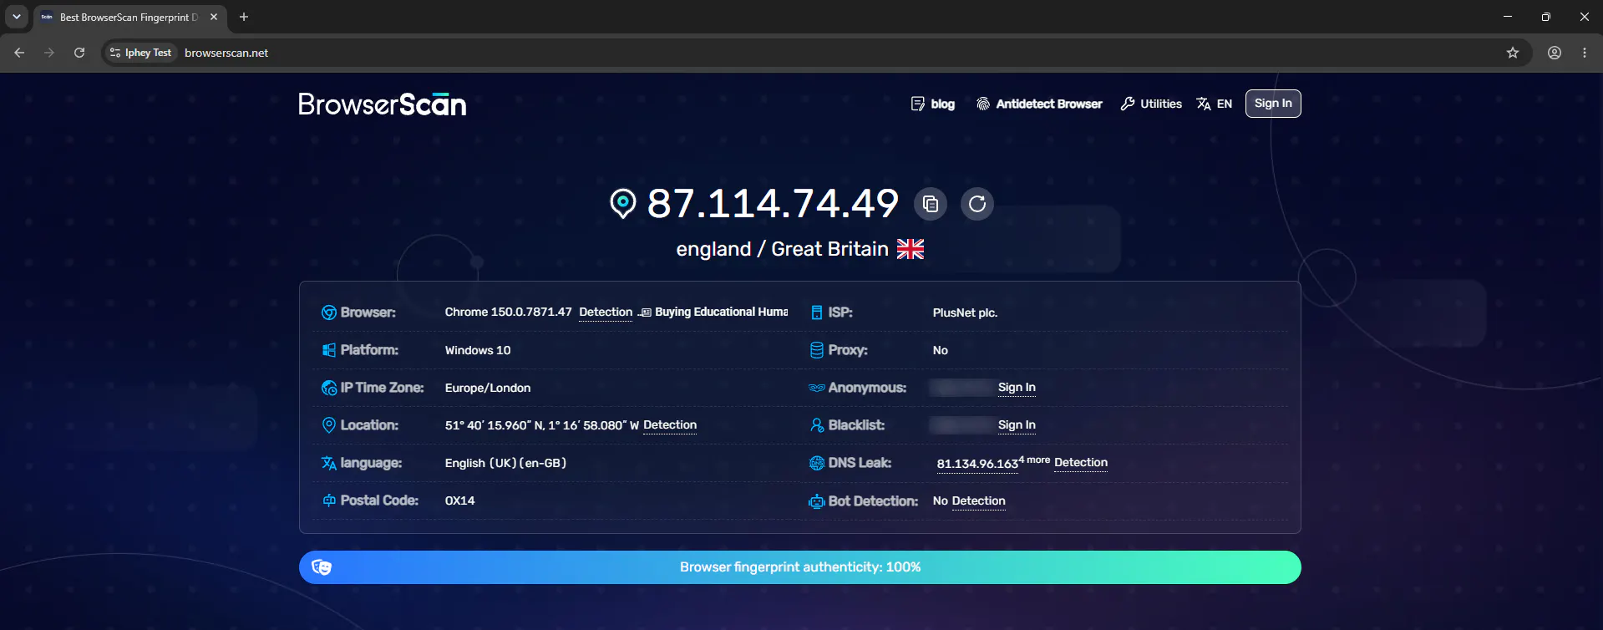Click the 81.134.96.163 DNS address

tap(977, 464)
